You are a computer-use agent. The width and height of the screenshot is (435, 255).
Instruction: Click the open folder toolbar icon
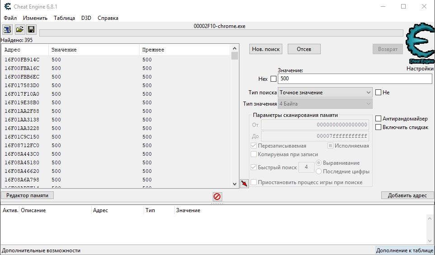pyautogui.click(x=19, y=29)
